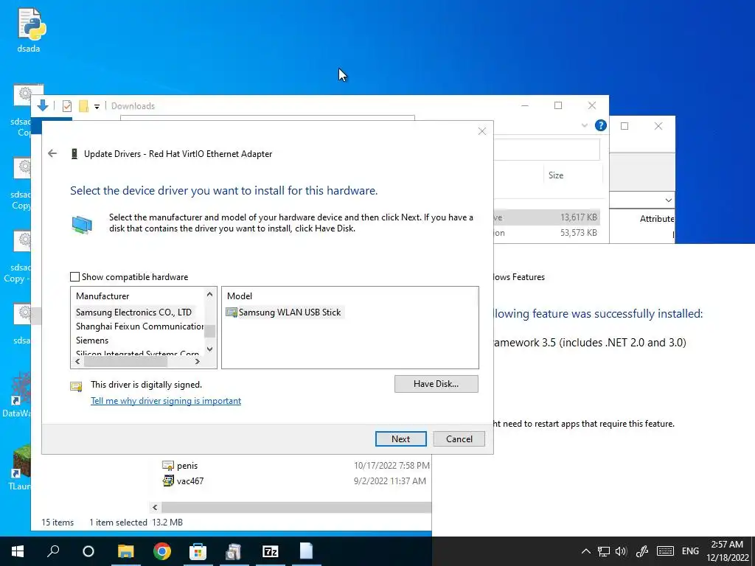Check Show compatible hardware box
Screen dimensions: 755x566
click(74, 277)
